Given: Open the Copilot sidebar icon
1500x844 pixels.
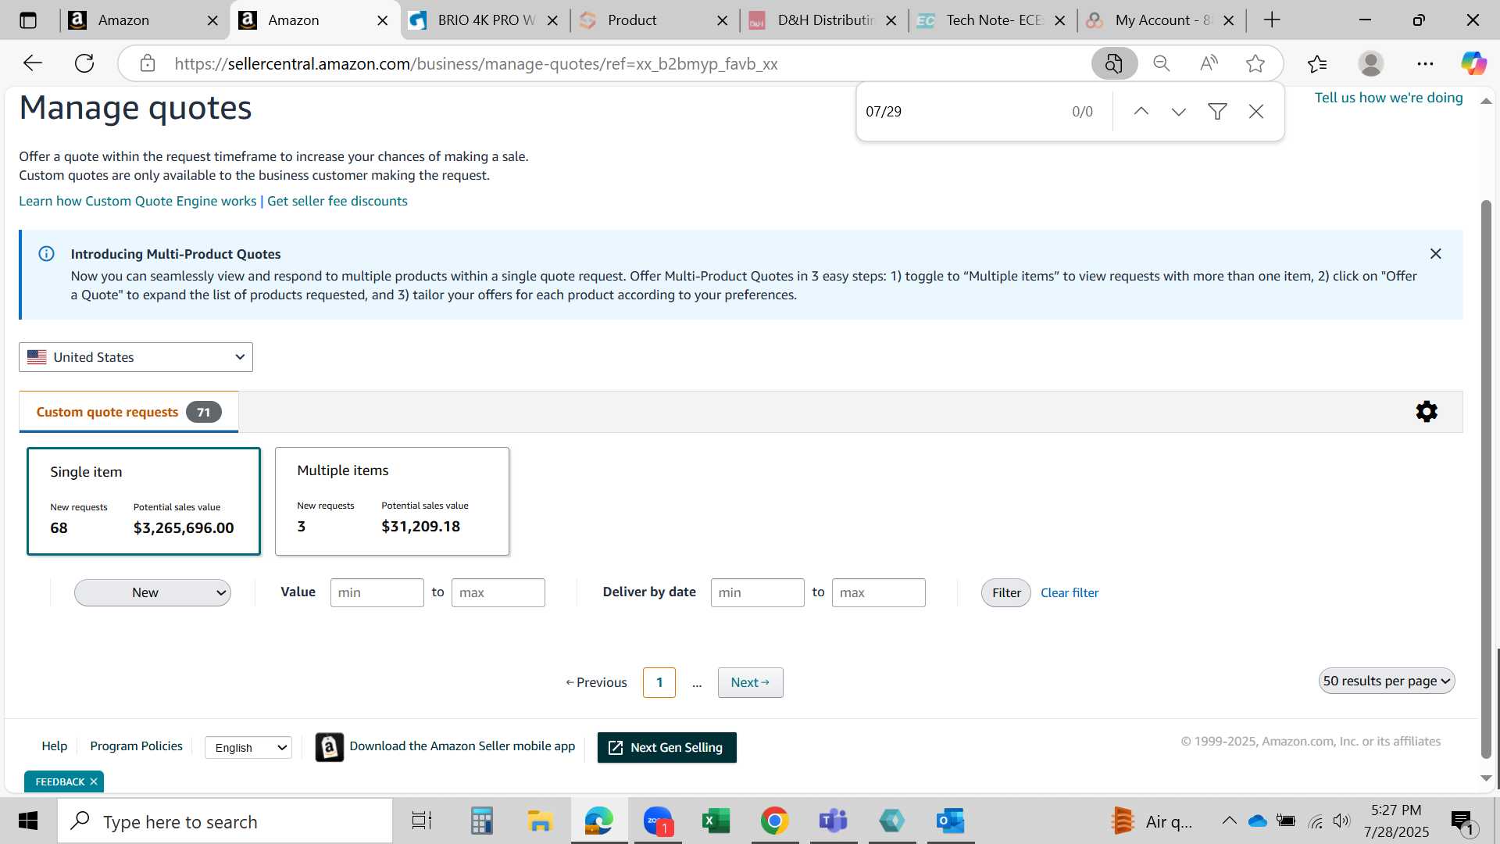Looking at the screenshot, I should click(1474, 63).
